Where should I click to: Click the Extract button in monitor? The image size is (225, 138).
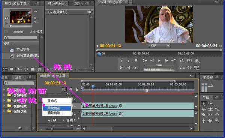189,68
